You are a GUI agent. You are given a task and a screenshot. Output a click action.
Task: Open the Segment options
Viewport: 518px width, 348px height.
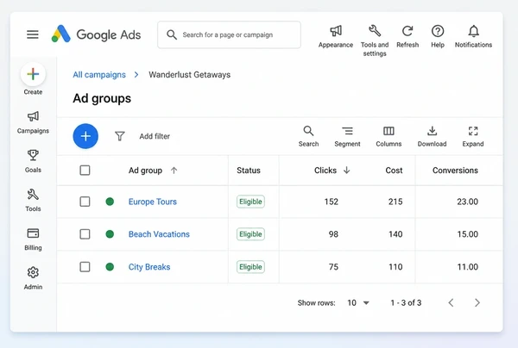click(x=347, y=136)
